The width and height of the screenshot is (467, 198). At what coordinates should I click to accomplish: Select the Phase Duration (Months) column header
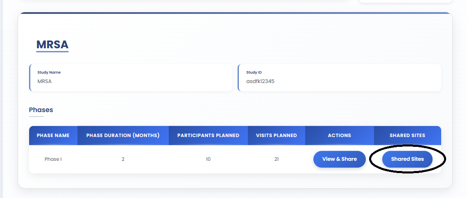pos(123,135)
